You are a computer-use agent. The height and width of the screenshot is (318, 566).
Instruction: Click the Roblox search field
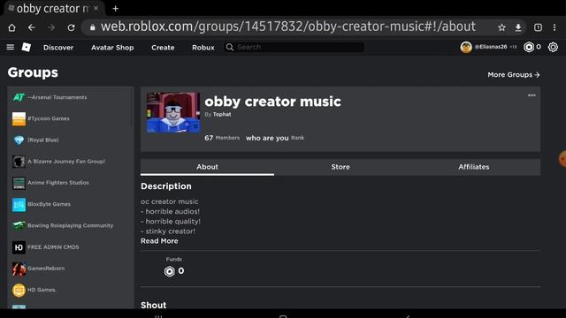[x=294, y=47]
